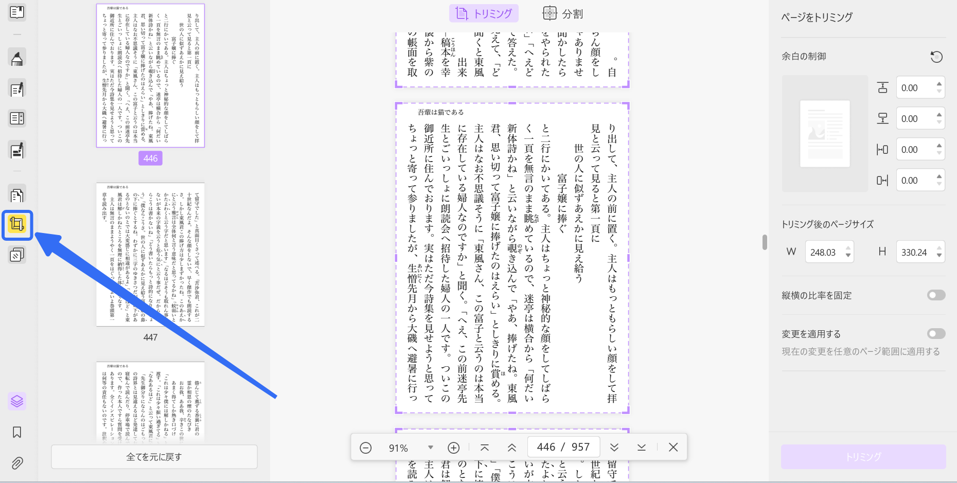Click the 446 page label under thumbnail
The width and height of the screenshot is (957, 483).
[150, 158]
